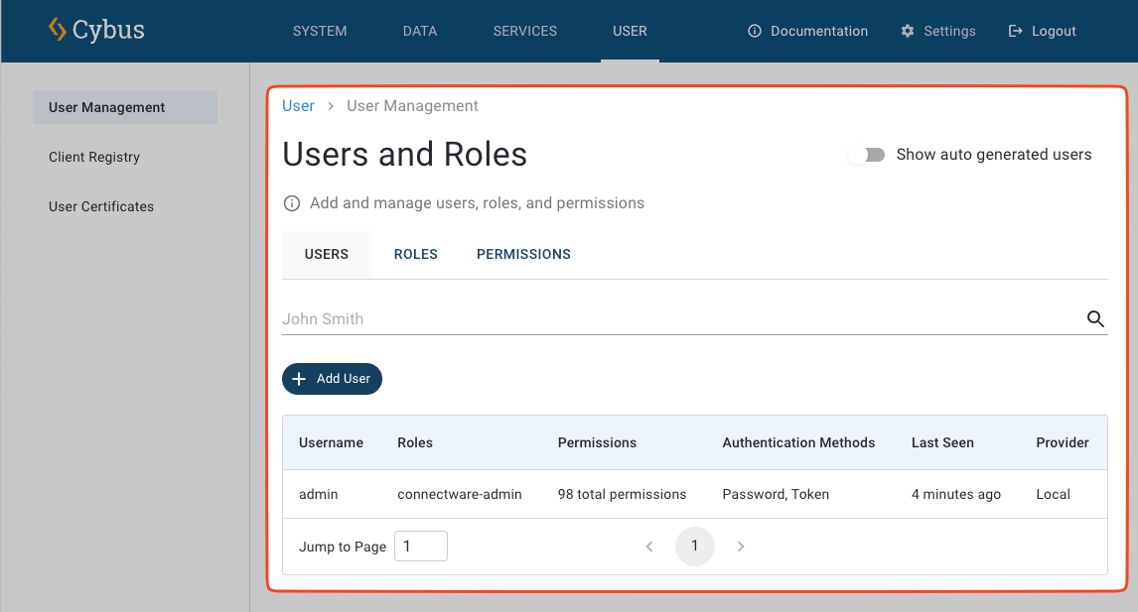Click the Cybus logo icon
1138x612 pixels.
pyautogui.click(x=58, y=30)
